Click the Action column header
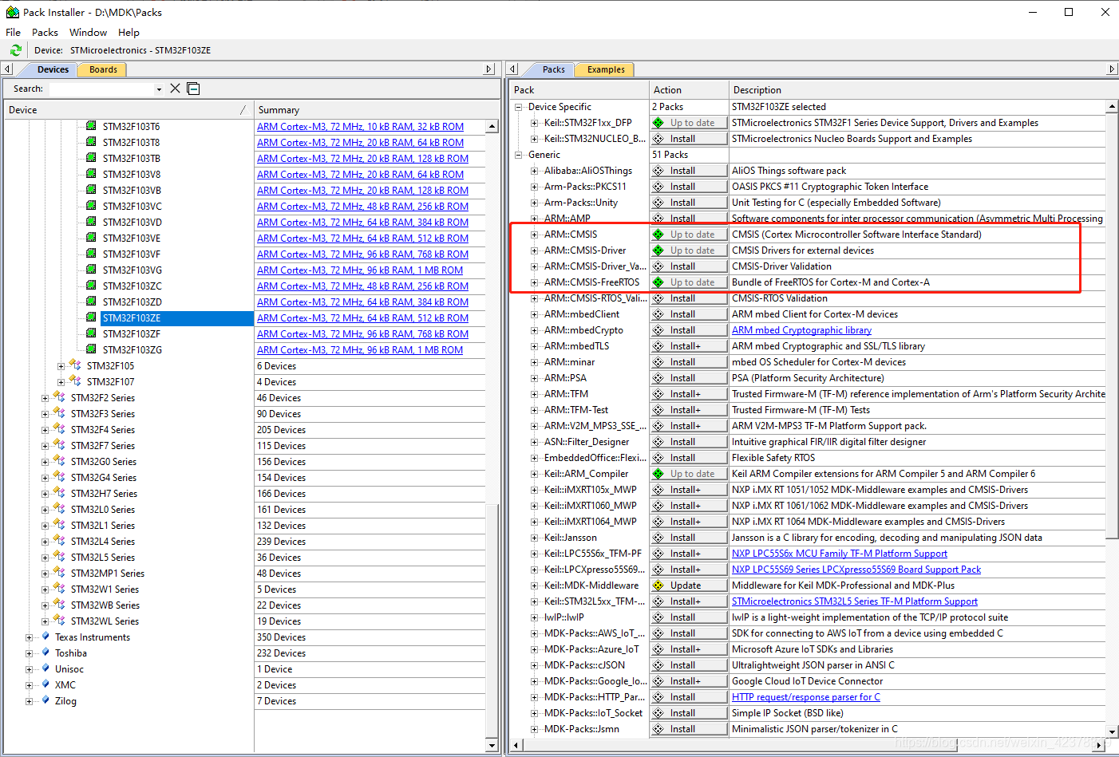The height and width of the screenshot is (757, 1119). pos(689,90)
